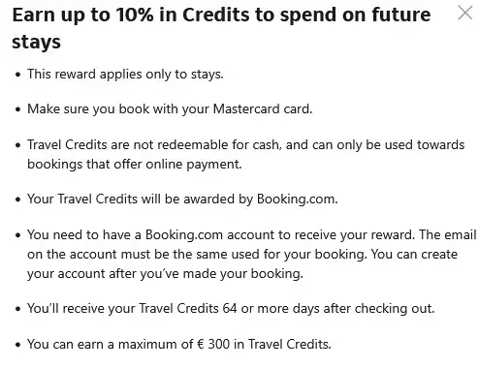Click the bullet dot beside "You need to have"
Image resolution: width=479 pixels, height=368 pixels.
tap(17, 235)
